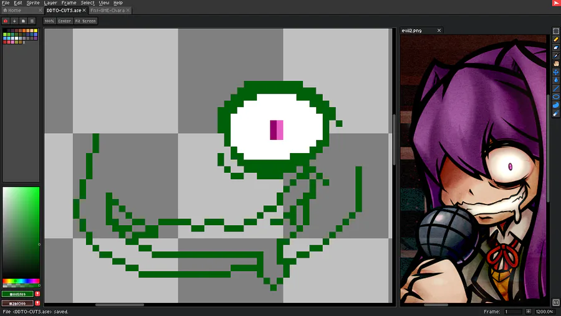561x316 pixels.
Task: Click the Fit Screen button
Action: click(85, 21)
